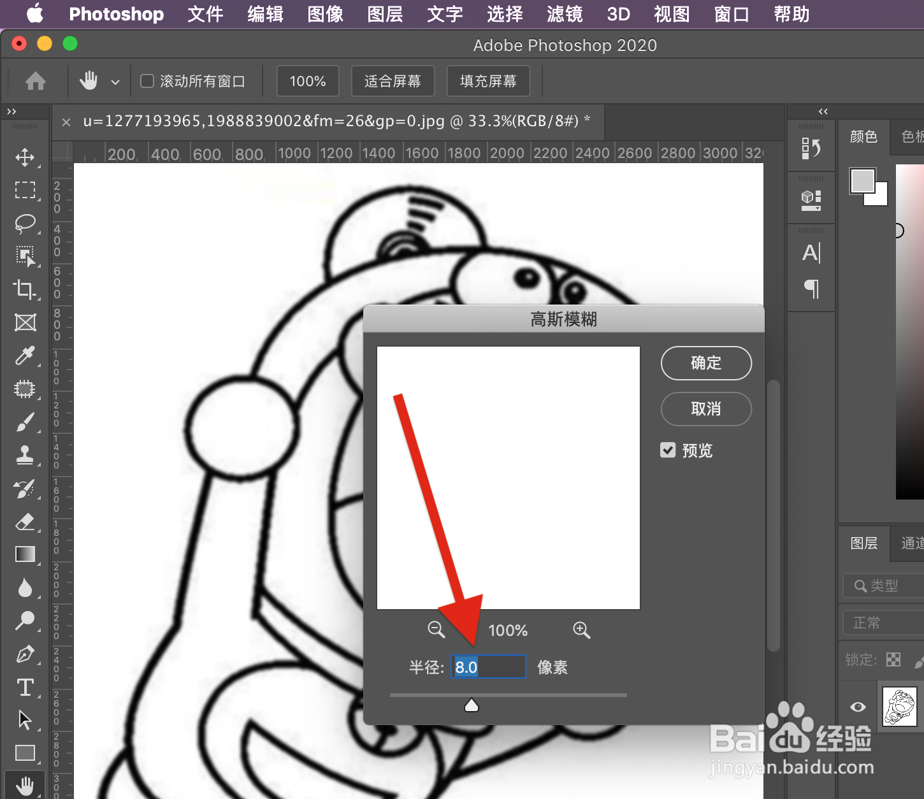Select the Dodge tool

coord(25,621)
